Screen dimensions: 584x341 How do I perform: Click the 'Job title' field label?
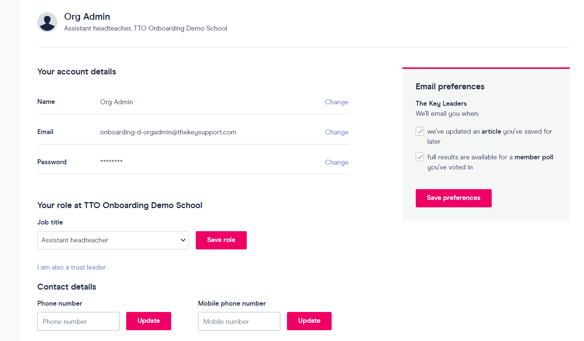pyautogui.click(x=50, y=222)
